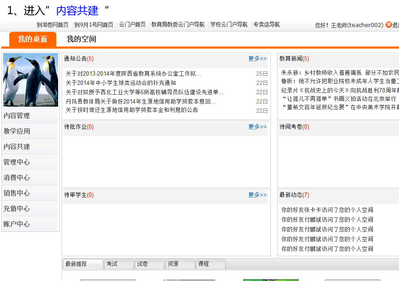Switch to 我的空间 tab
Image resolution: width=399 pixels, height=281 pixels.
pos(81,39)
